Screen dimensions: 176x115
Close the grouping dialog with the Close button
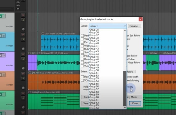[135, 103]
